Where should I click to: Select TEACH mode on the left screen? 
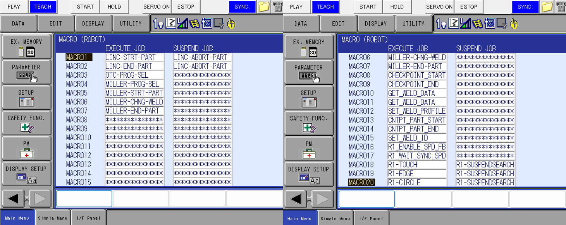(43, 7)
